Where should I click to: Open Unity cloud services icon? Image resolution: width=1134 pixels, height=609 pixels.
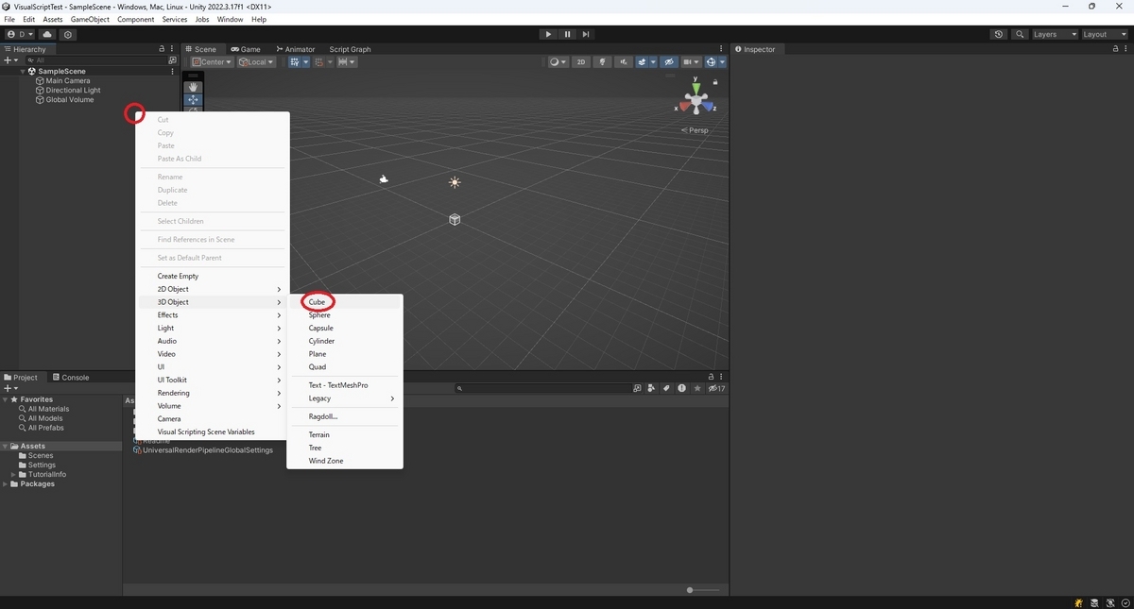click(x=47, y=34)
